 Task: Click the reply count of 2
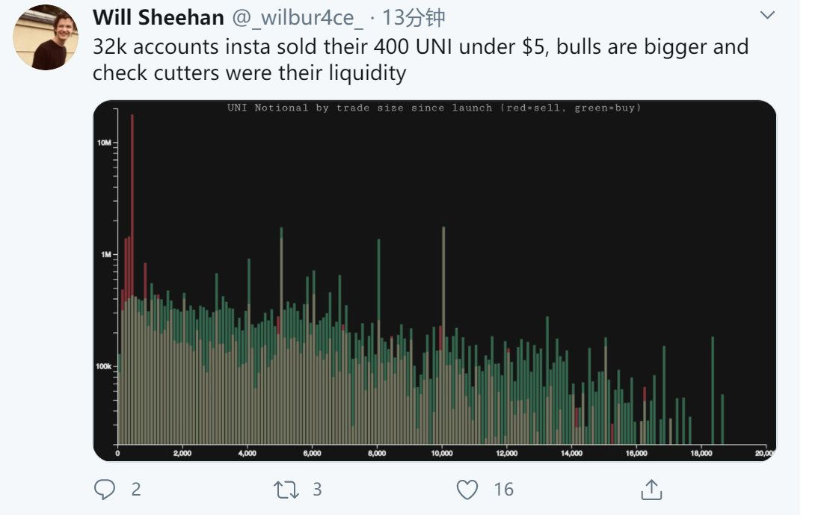[x=135, y=490]
